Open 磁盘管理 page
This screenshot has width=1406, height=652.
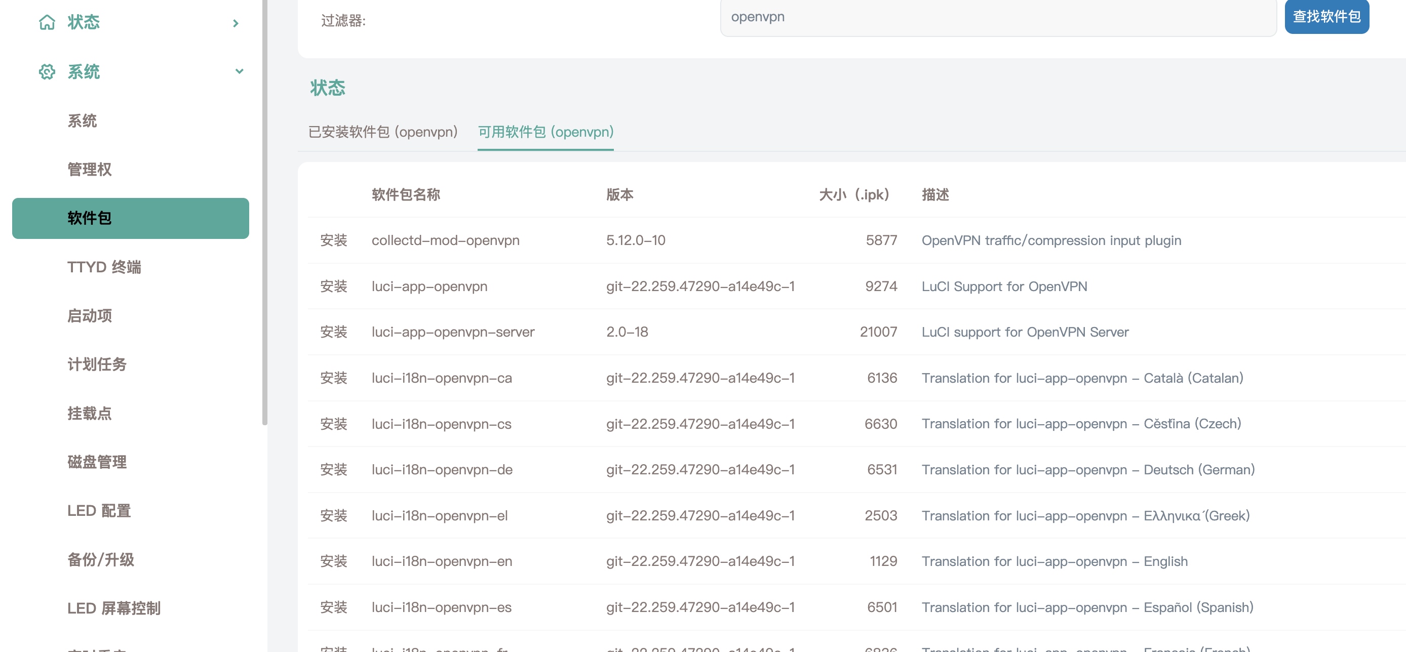pos(97,462)
